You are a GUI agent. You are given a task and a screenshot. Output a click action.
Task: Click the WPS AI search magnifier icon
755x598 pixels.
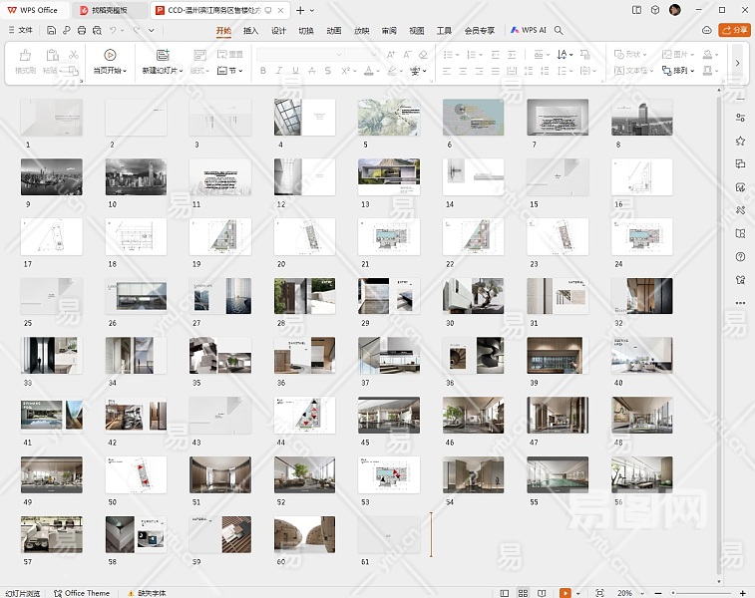coord(559,30)
